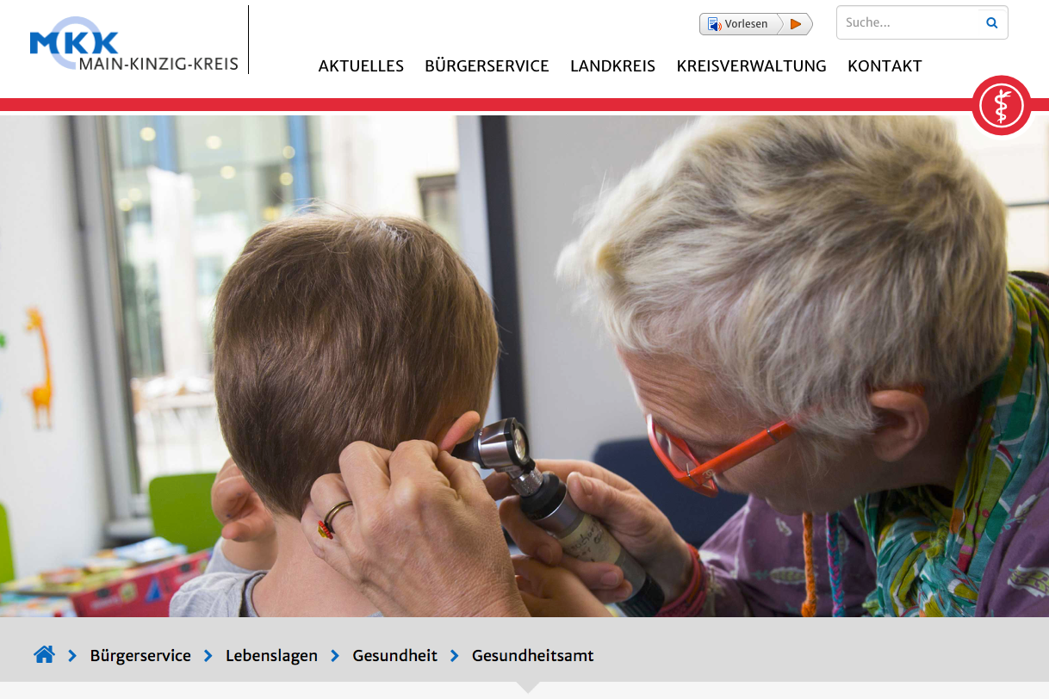1049x699 pixels.
Task: Click the chevron before Lebenslagen breadcrumb
Action: click(208, 656)
